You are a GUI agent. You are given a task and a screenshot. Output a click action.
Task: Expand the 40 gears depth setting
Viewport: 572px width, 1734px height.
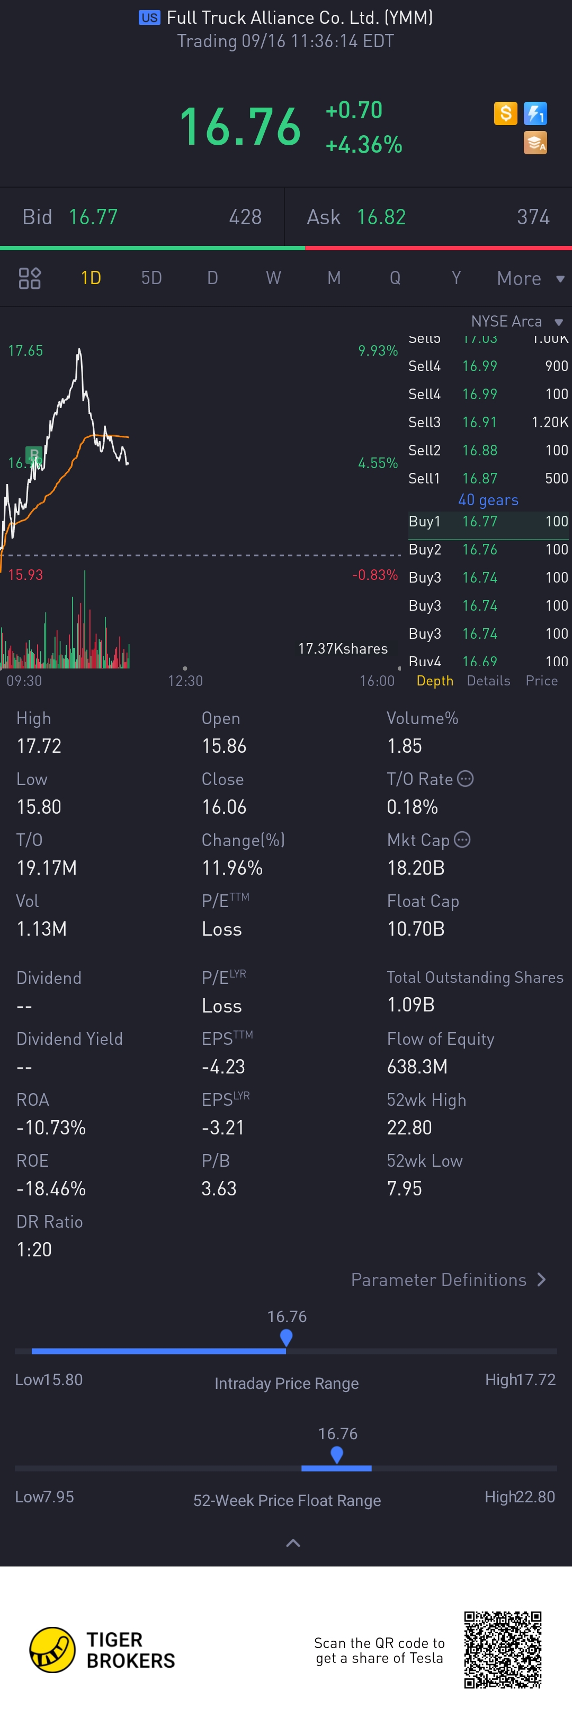488,499
